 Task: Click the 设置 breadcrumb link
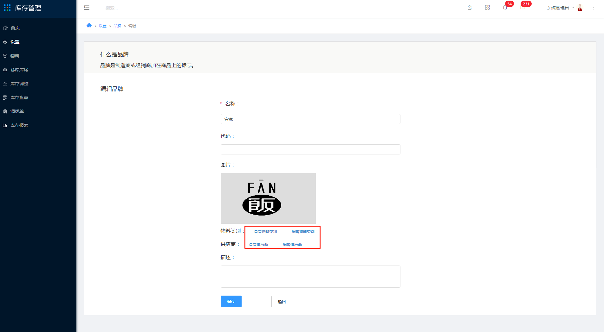pos(102,26)
